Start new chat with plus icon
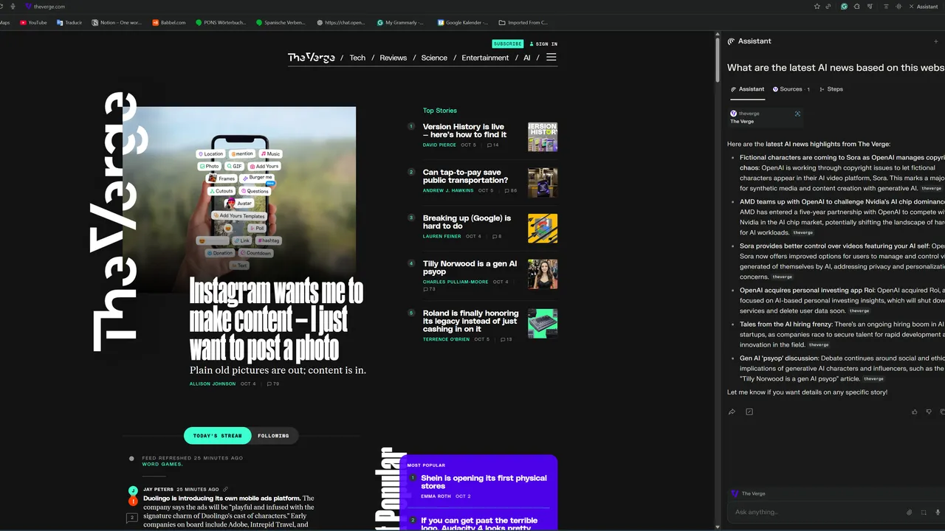The image size is (945, 531). pyautogui.click(x=936, y=41)
